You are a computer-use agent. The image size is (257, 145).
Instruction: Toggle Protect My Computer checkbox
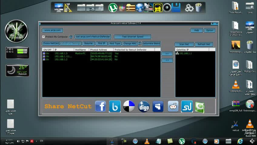coord(43,37)
